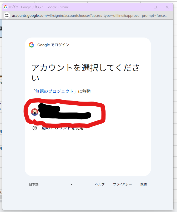Select the account profile avatar picture

pos(35,112)
